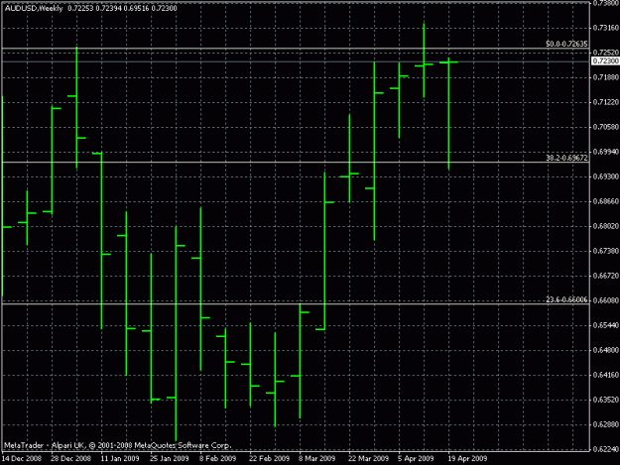Click the 0.68020 price axis label
620x465 pixels.
605,226
